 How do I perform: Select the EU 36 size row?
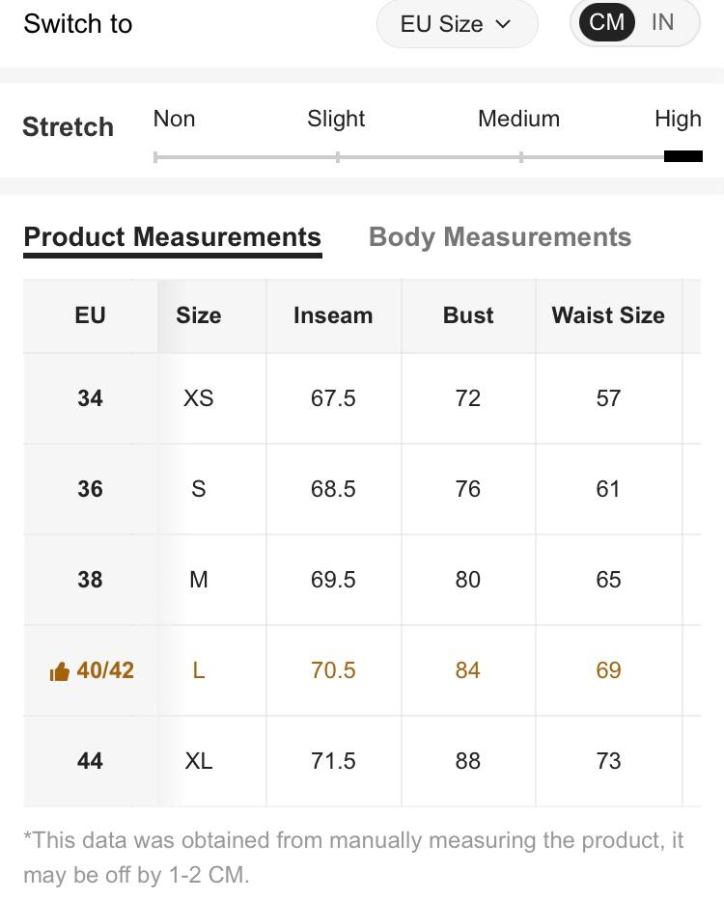[90, 489]
